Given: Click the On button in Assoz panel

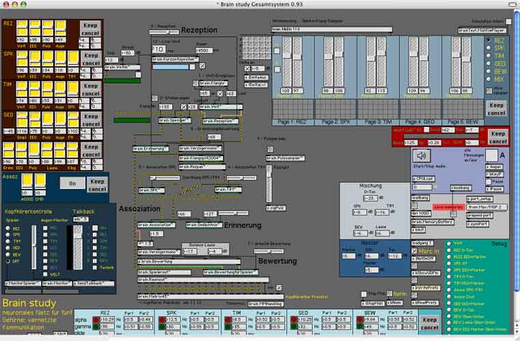Looking at the screenshot, I should pos(72,183).
